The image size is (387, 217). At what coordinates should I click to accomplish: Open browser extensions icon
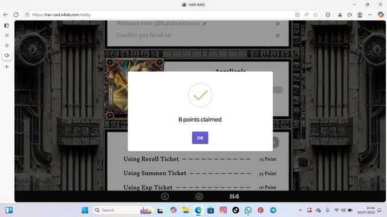click(328, 14)
